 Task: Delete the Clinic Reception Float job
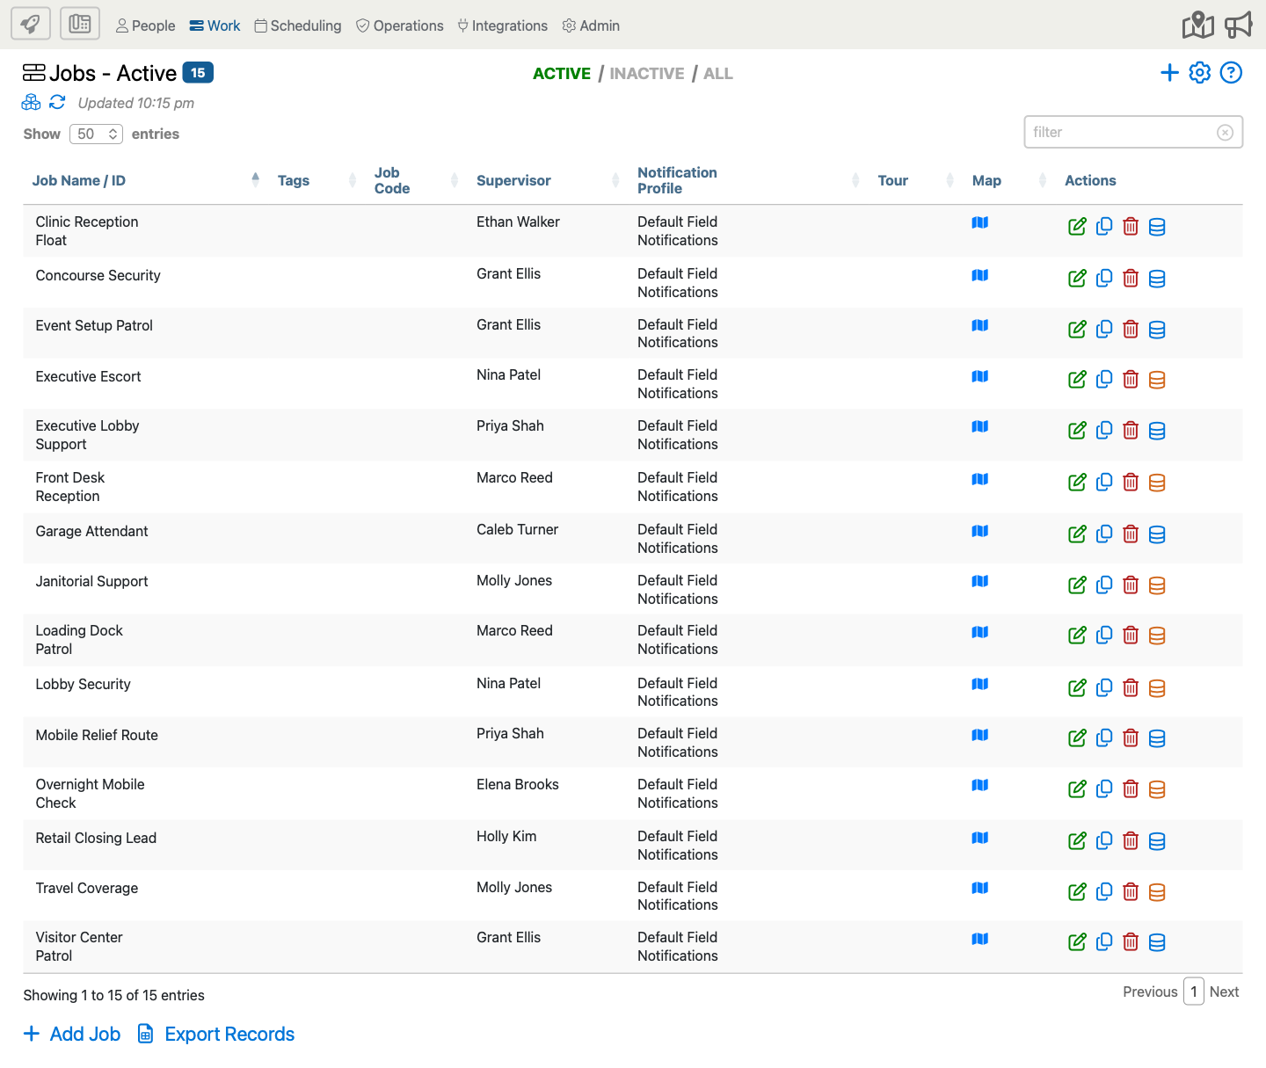(1131, 227)
